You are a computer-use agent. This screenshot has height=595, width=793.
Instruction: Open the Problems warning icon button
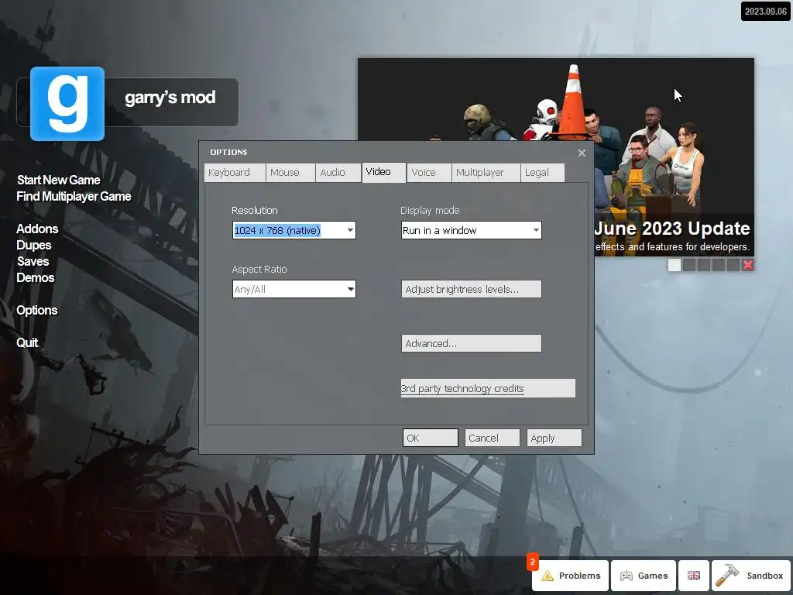click(571, 576)
